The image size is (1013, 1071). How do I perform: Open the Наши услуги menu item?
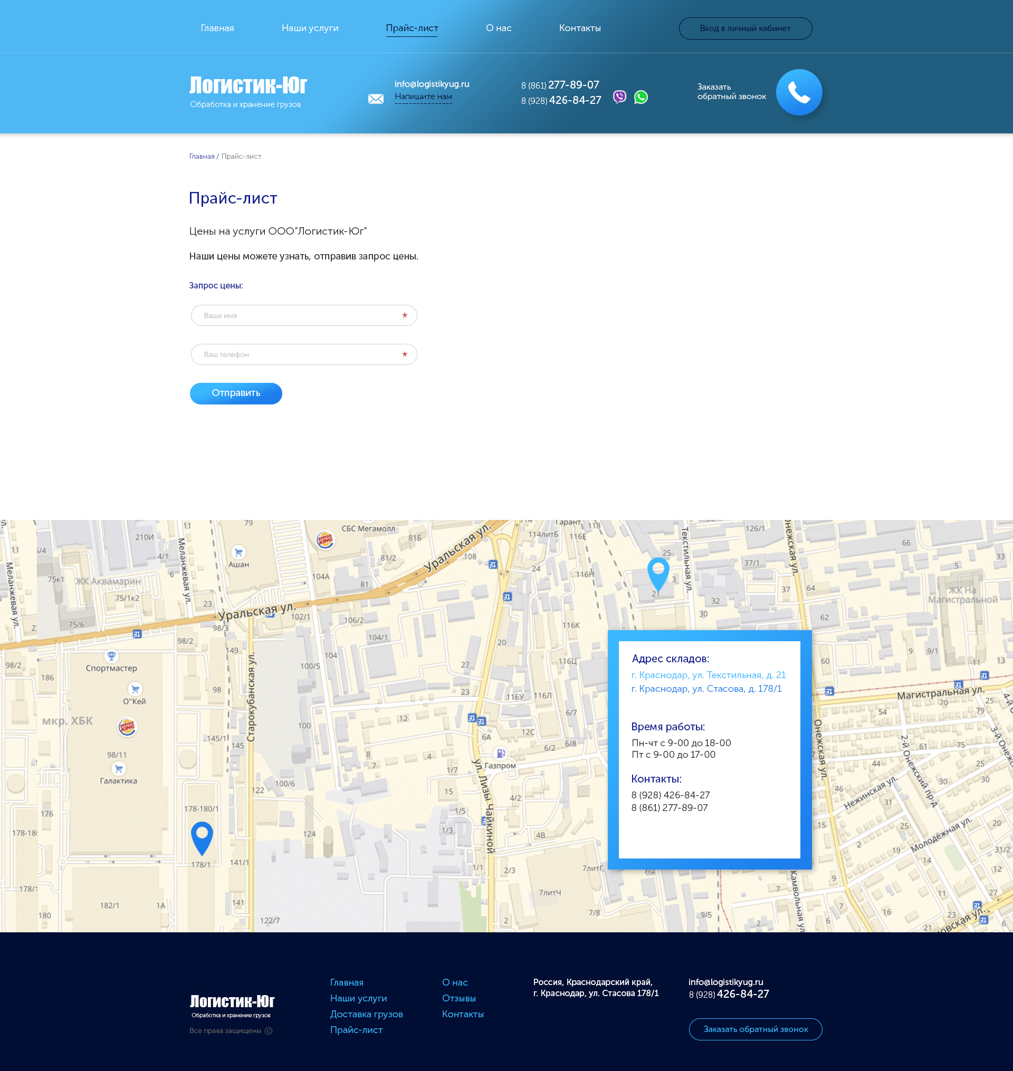coord(309,28)
